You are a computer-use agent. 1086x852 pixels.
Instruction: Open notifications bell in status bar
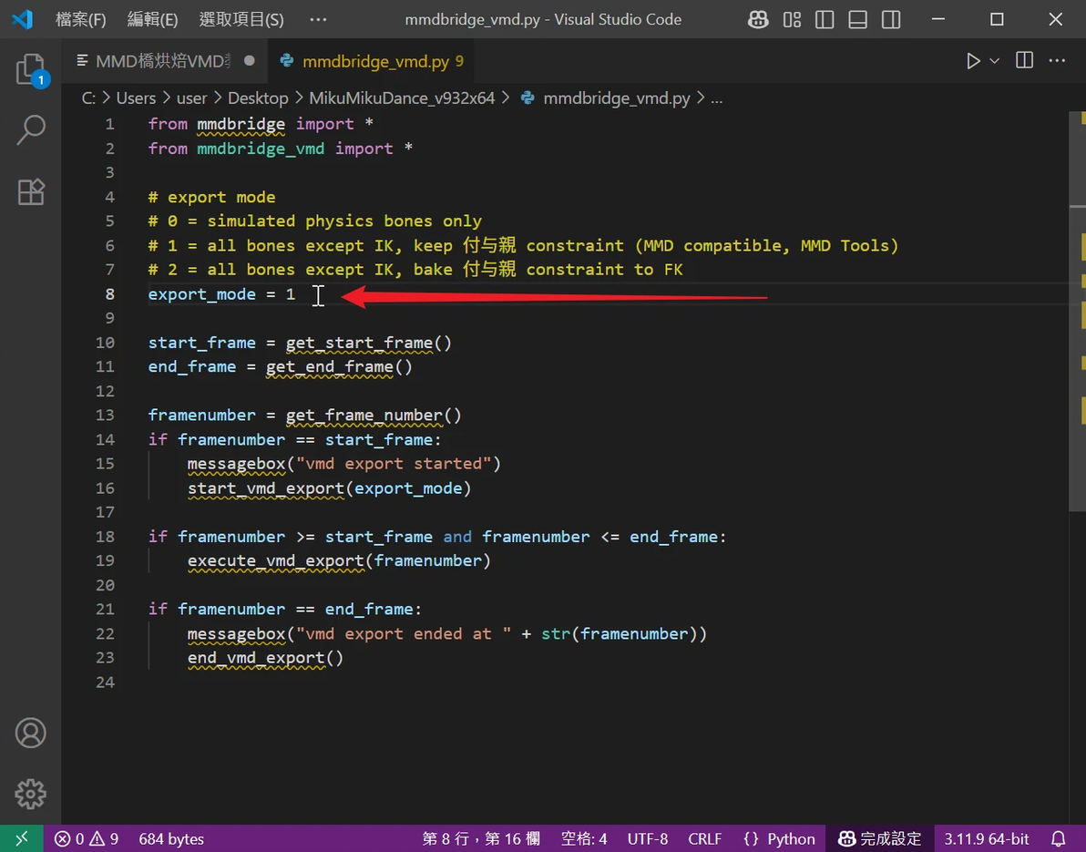point(1059,839)
